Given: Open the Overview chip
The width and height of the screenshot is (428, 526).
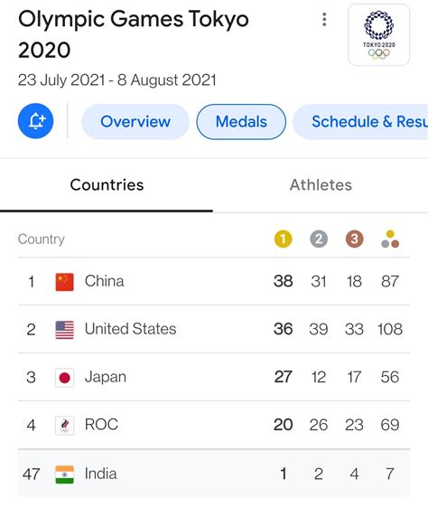Looking at the screenshot, I should pos(135,121).
